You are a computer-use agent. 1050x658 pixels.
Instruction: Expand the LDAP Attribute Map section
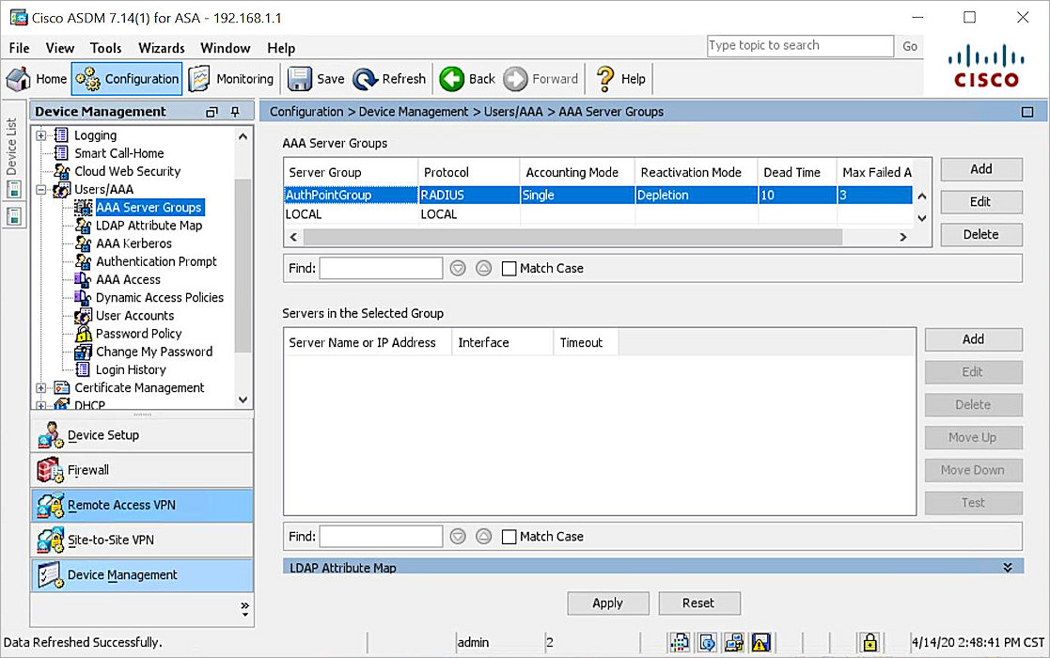[1009, 566]
